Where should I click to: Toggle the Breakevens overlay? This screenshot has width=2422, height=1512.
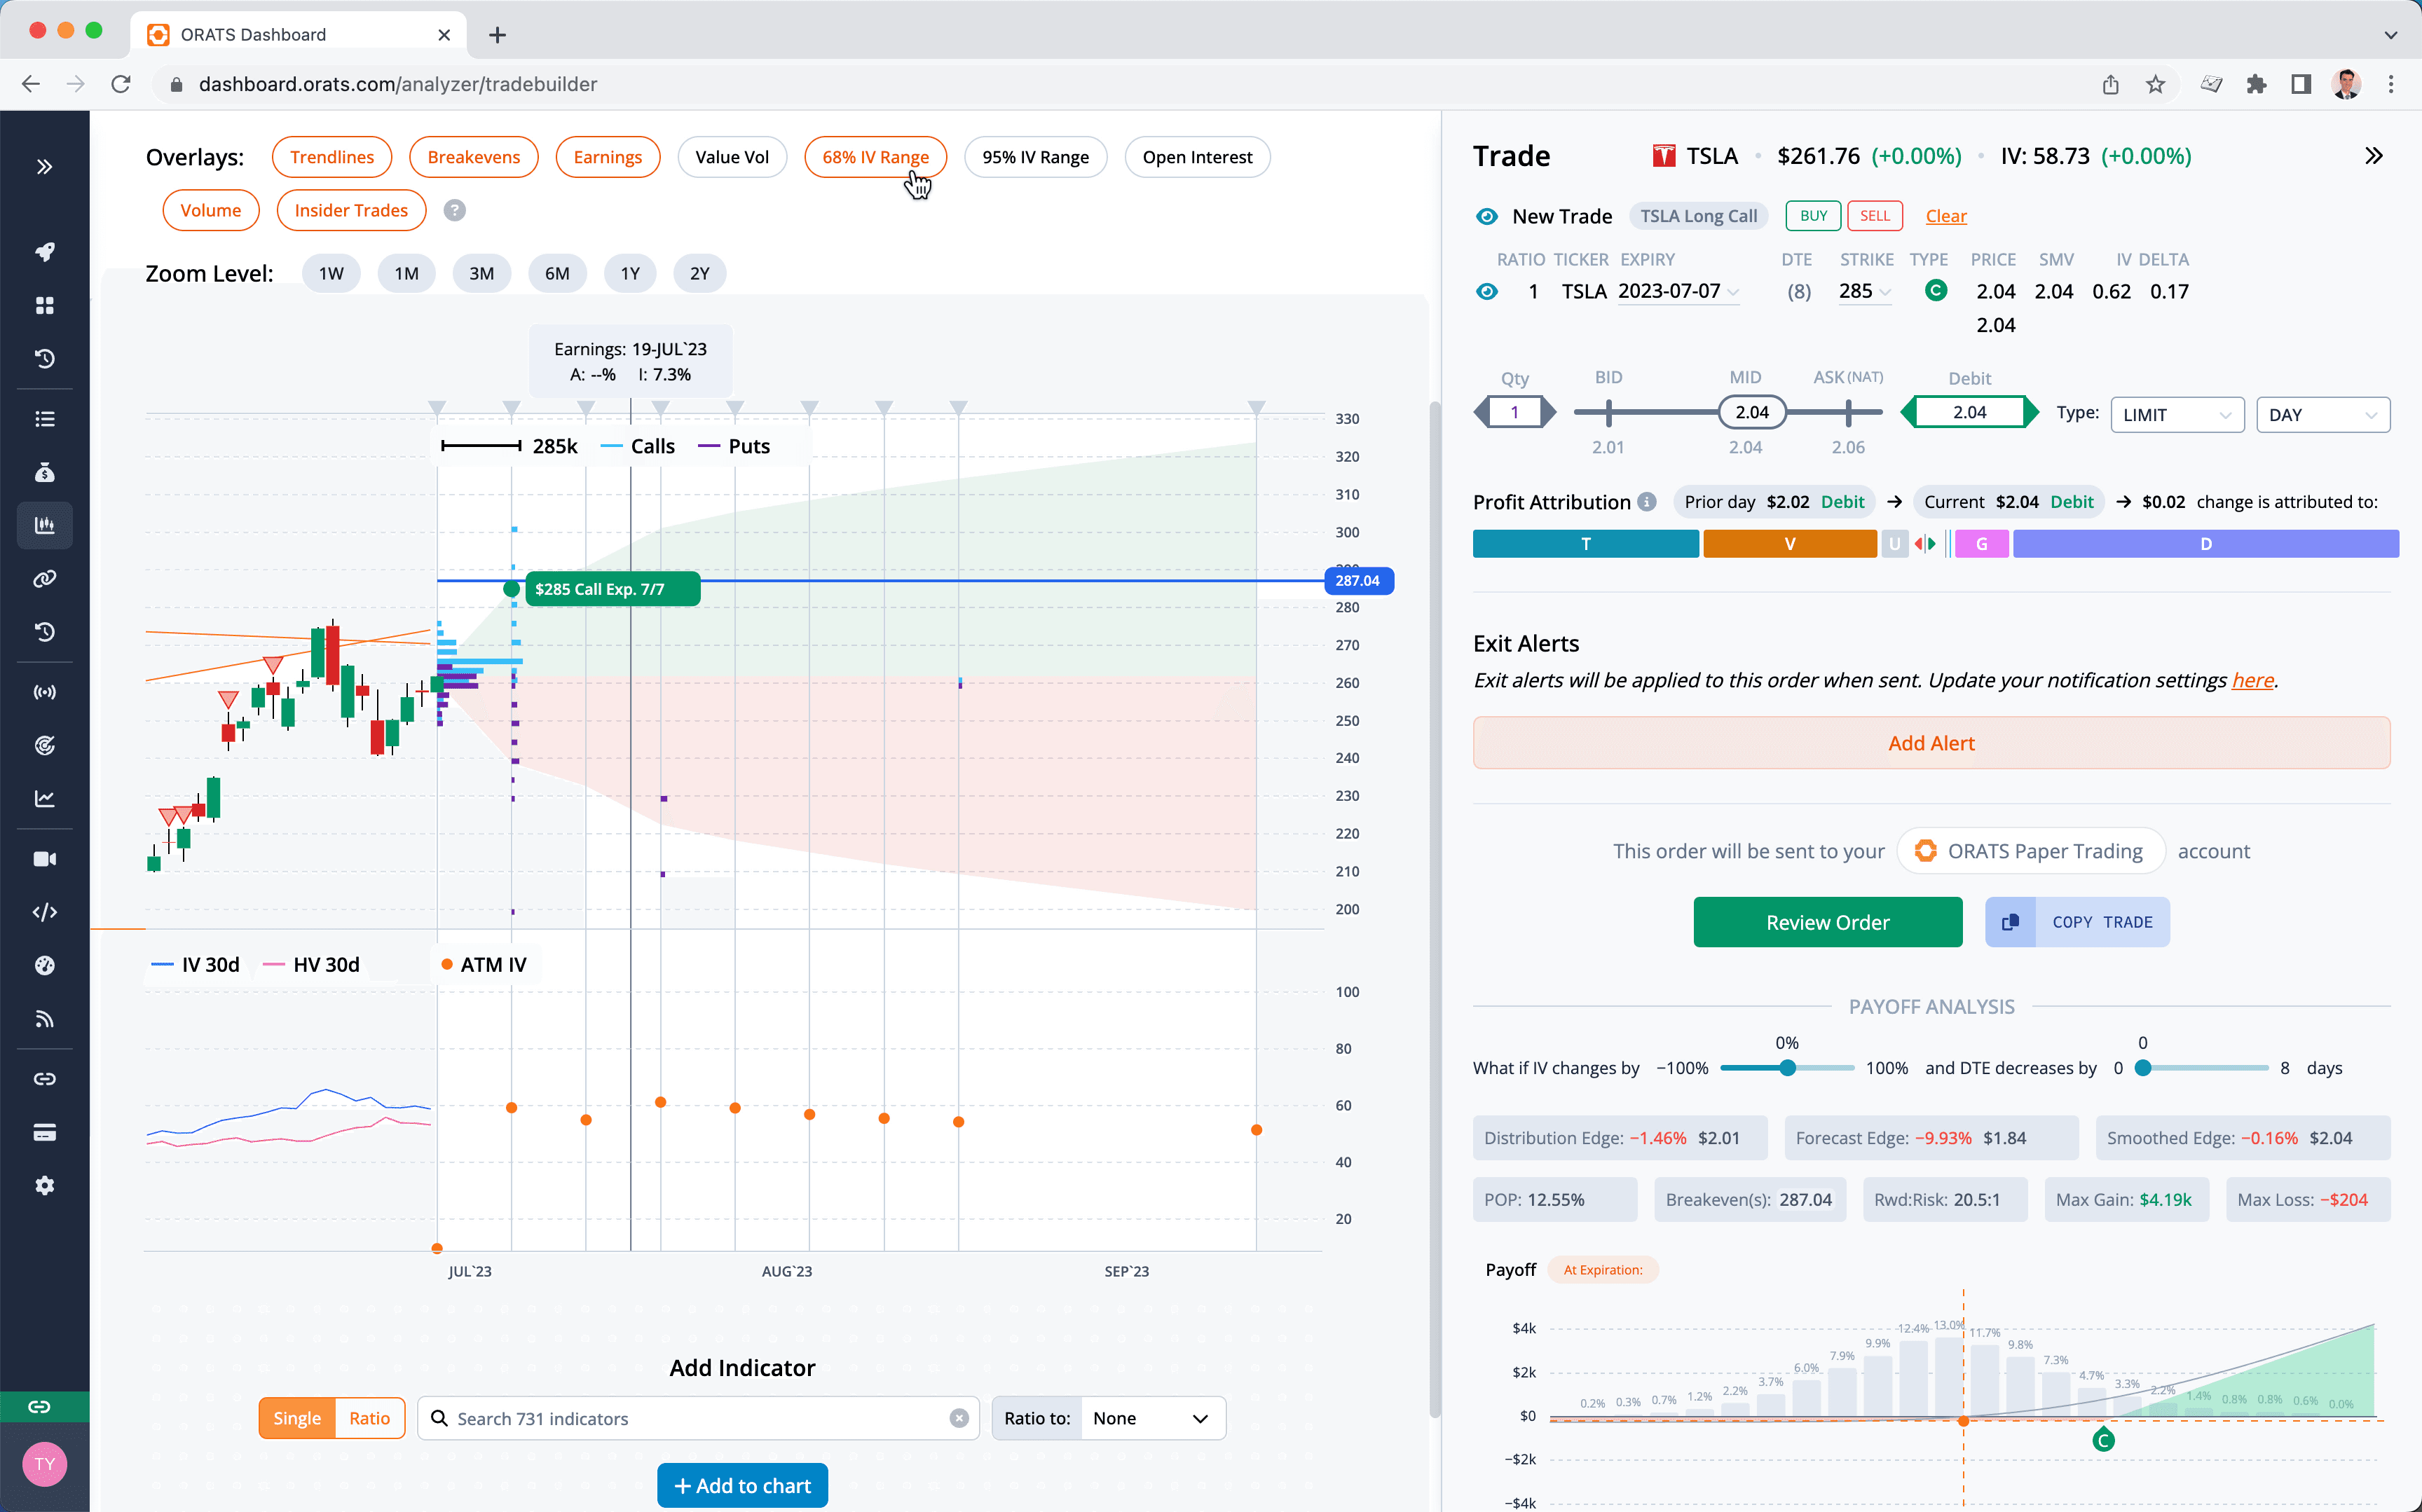[474, 157]
